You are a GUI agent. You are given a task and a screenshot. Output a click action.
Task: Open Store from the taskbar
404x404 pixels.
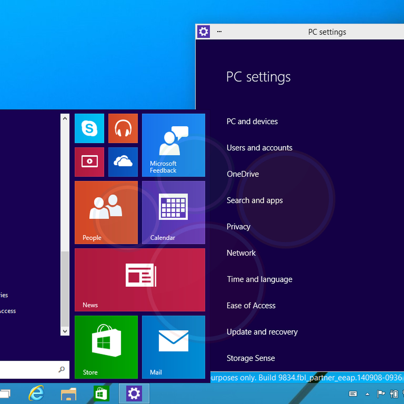click(101, 394)
